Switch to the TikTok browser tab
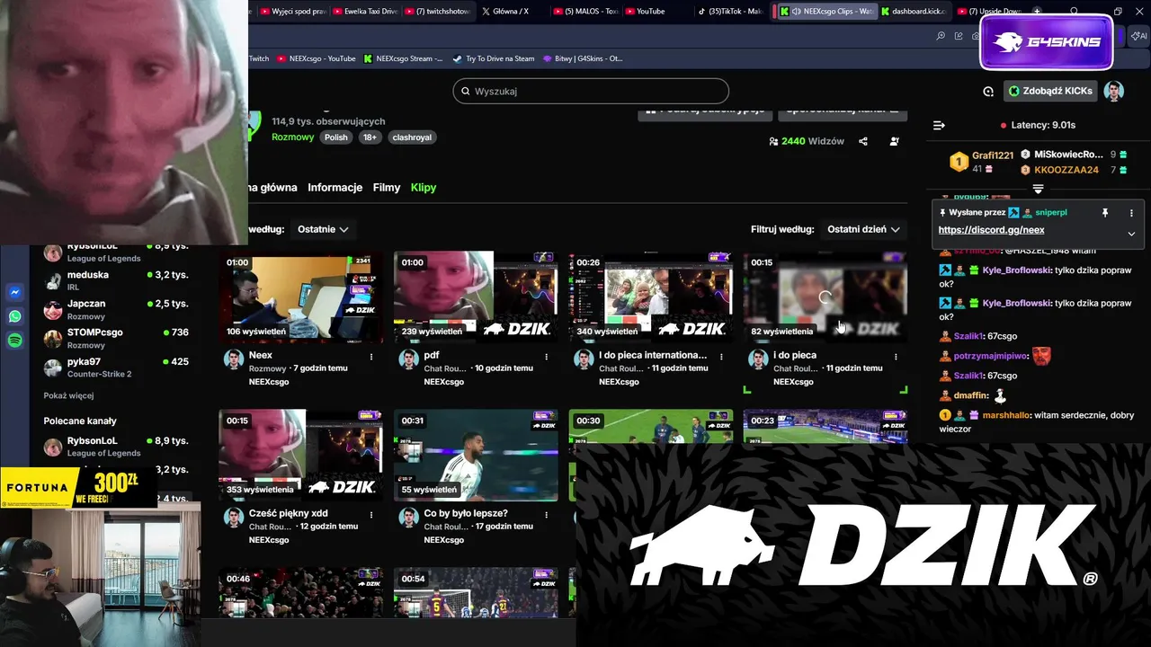The width and height of the screenshot is (1151, 647). (730, 12)
